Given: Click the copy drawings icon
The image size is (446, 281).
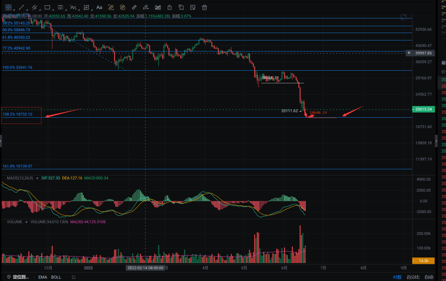Looking at the screenshot, I should 181,7.
